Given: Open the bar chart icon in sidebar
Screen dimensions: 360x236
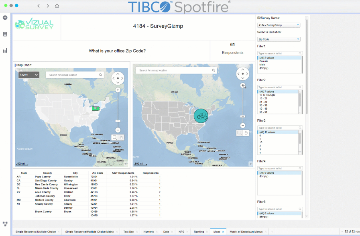Looking at the screenshot, I should click(x=5, y=51).
